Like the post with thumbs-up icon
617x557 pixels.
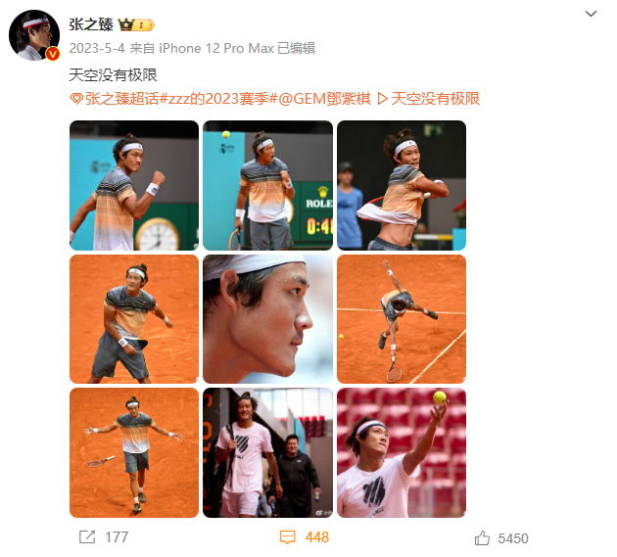coord(482,537)
